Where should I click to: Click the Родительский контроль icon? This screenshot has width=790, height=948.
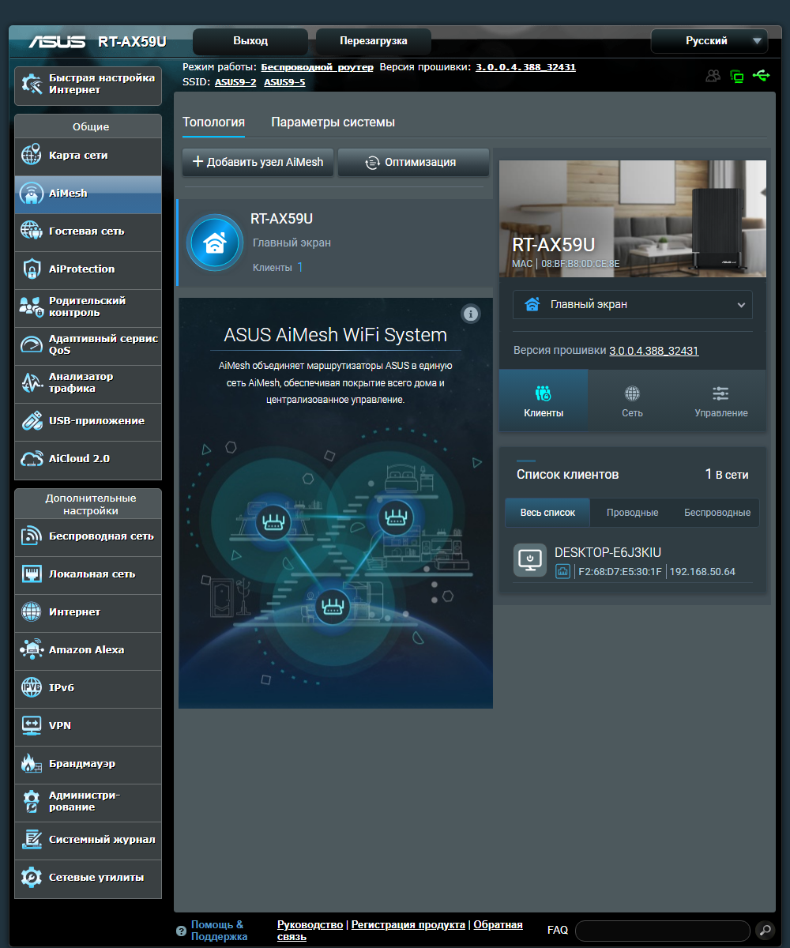tap(32, 307)
